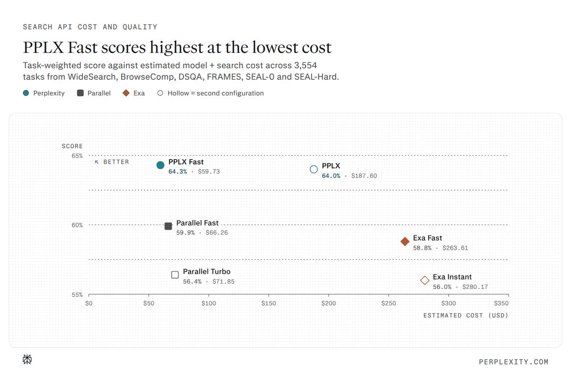This screenshot has height=375, width=571.
Task: Click the 60% score axis label
Action: [x=77, y=225]
